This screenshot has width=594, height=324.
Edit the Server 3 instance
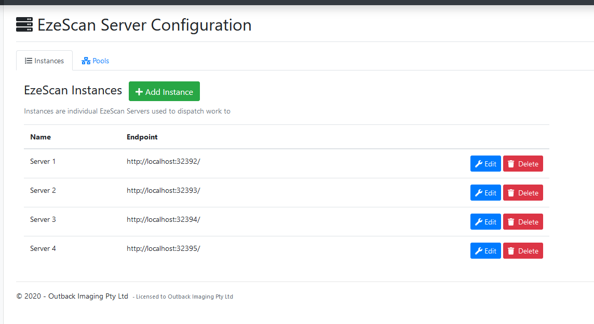[485, 222]
